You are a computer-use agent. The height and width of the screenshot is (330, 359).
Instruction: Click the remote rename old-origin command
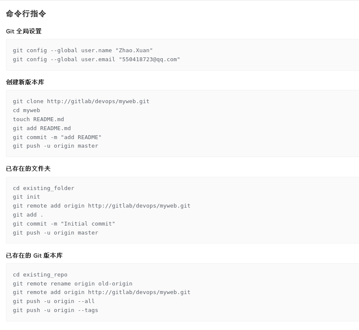(73, 284)
